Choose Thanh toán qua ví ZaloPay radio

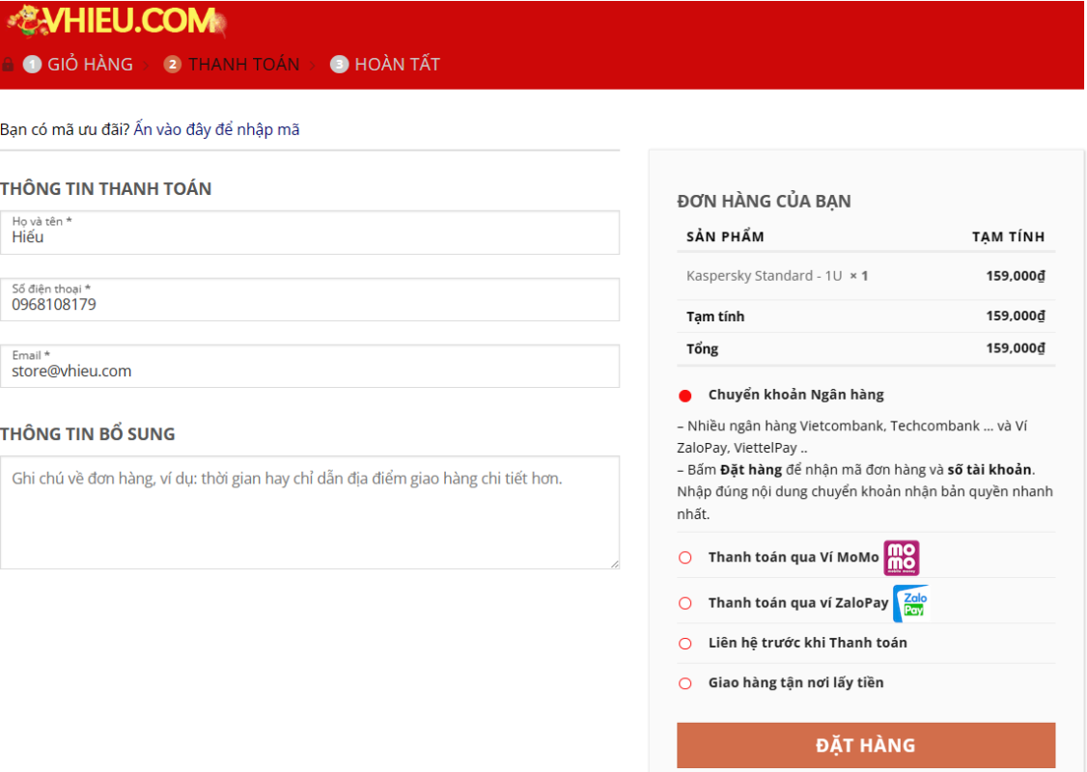(x=684, y=603)
